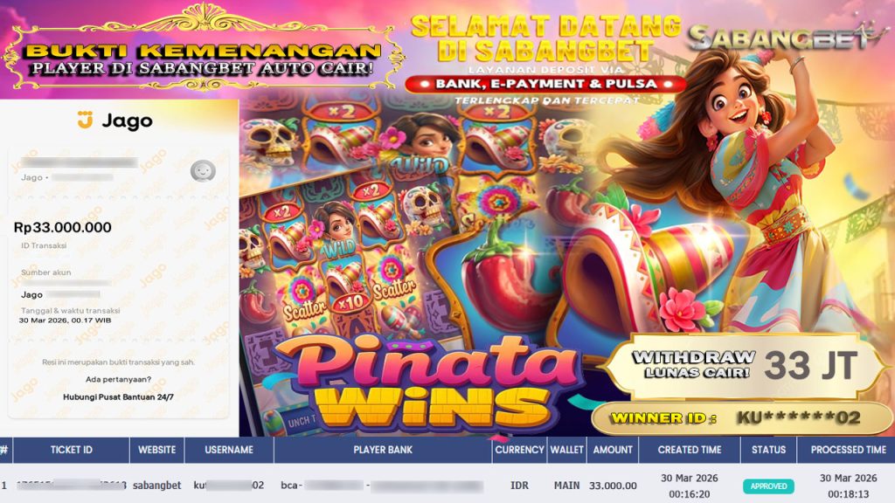Image resolution: width=895 pixels, height=503 pixels.
Task: Click the smiley avatar on Jago receipt
Action: click(x=203, y=170)
